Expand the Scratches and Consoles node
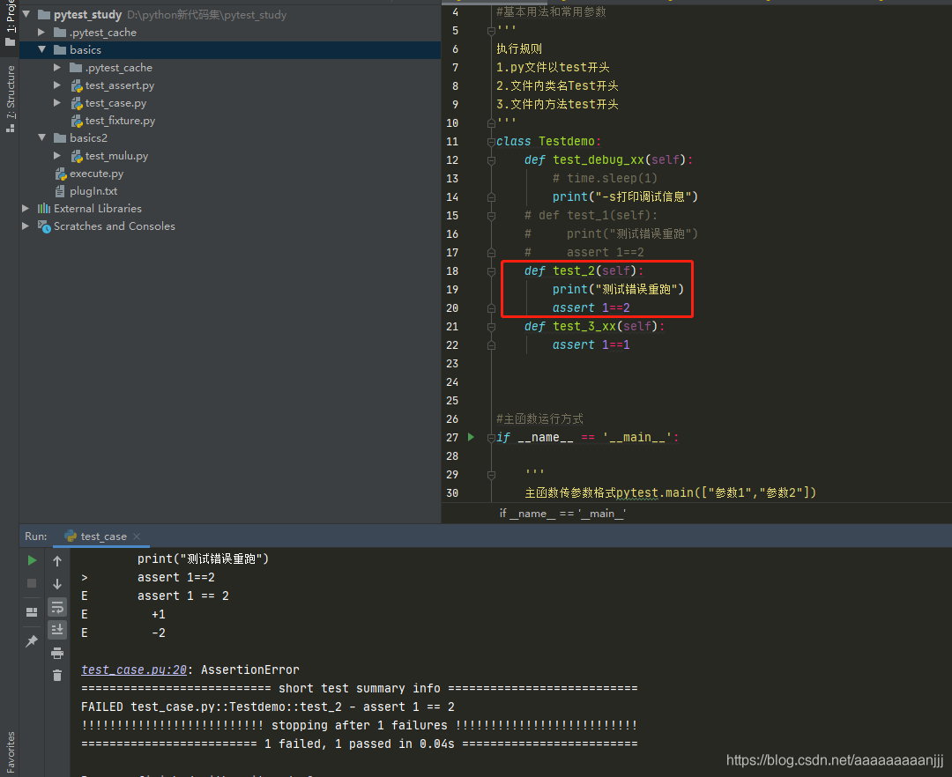952x777 pixels. coord(26,226)
